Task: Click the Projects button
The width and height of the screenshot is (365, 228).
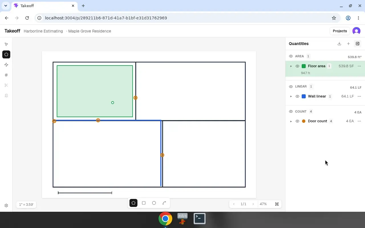Action: 340,31
